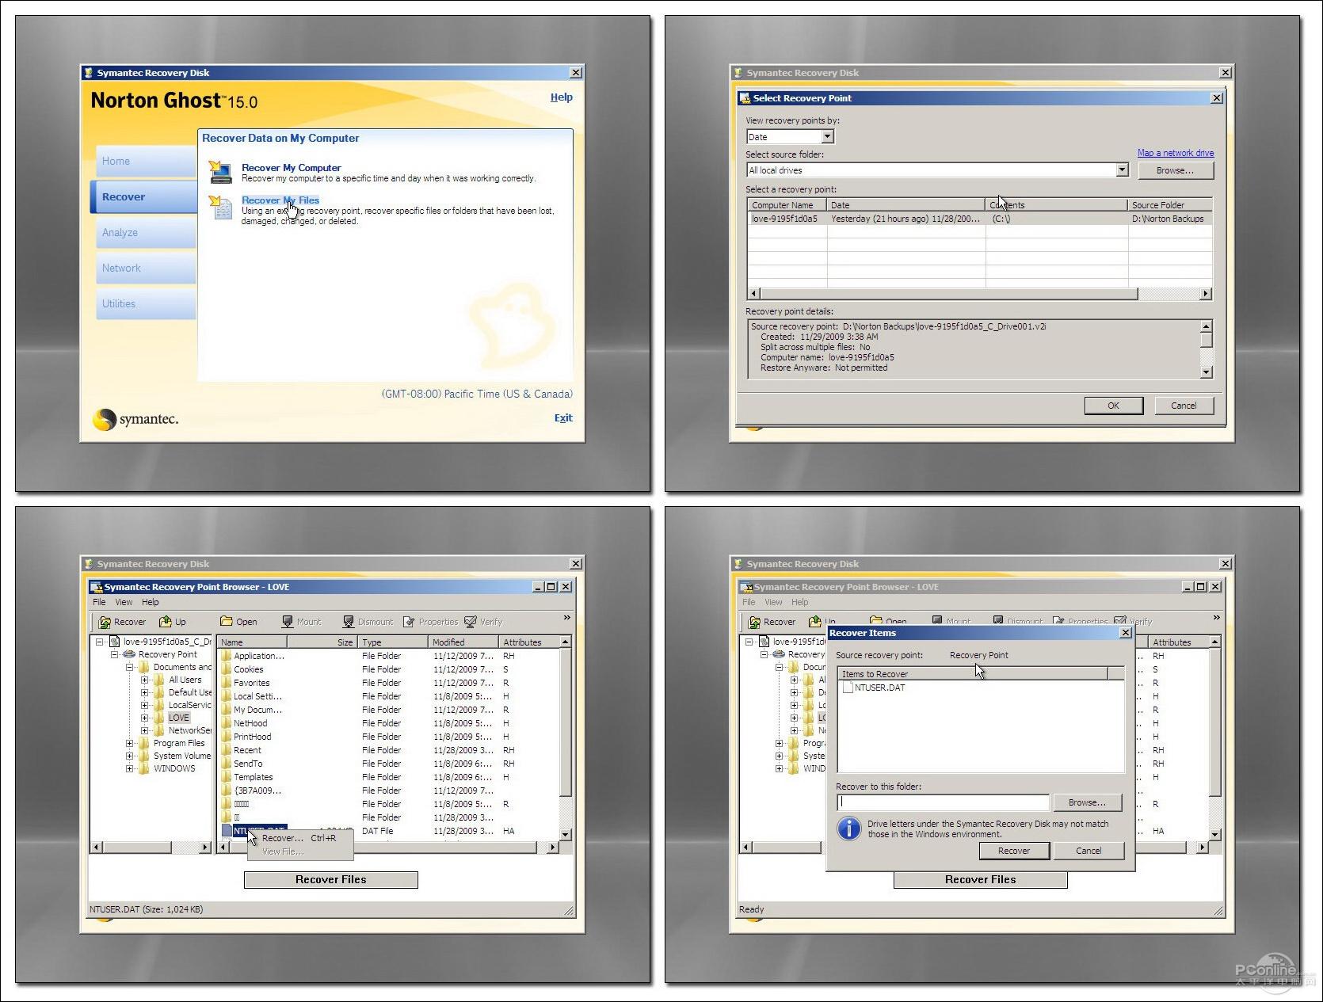
Task: Select the NetHood folder icon
Action: [227, 723]
